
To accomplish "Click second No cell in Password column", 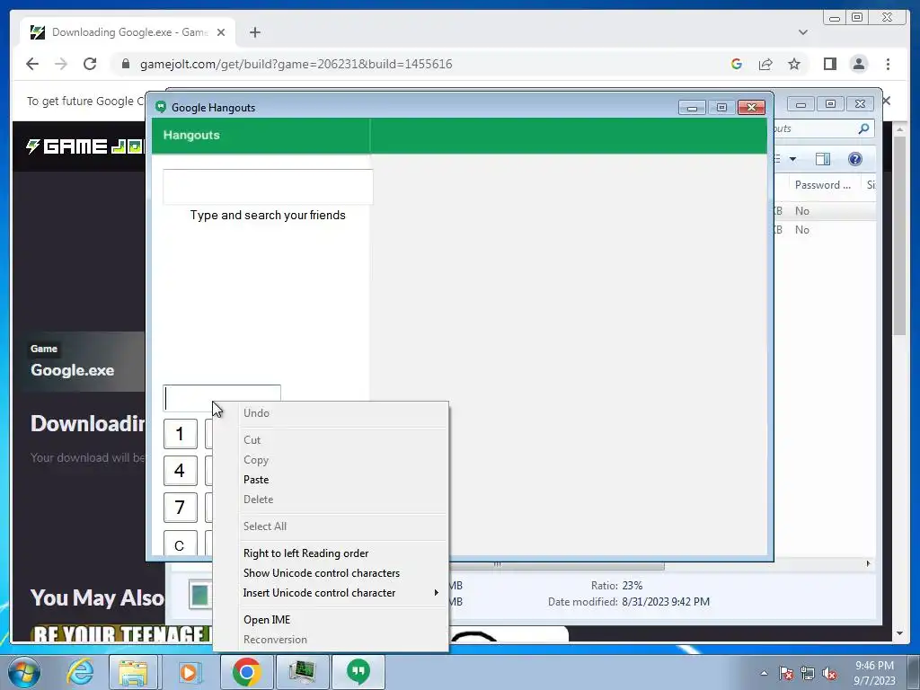I will pyautogui.click(x=802, y=229).
